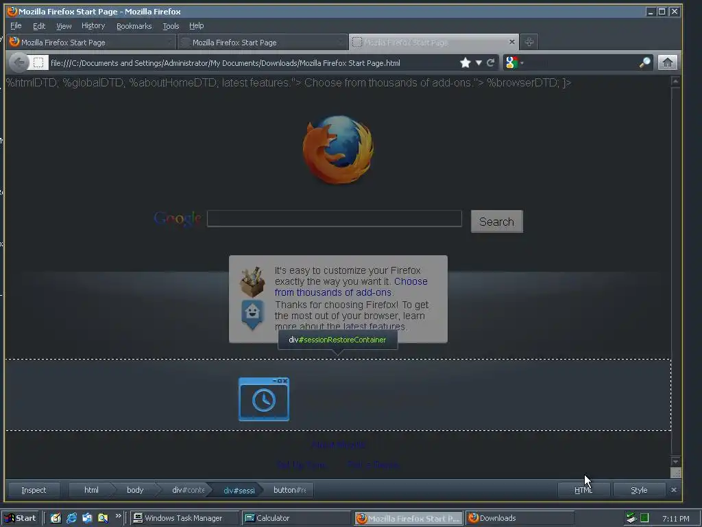
Task: Open the Edit menu
Action: (39, 26)
